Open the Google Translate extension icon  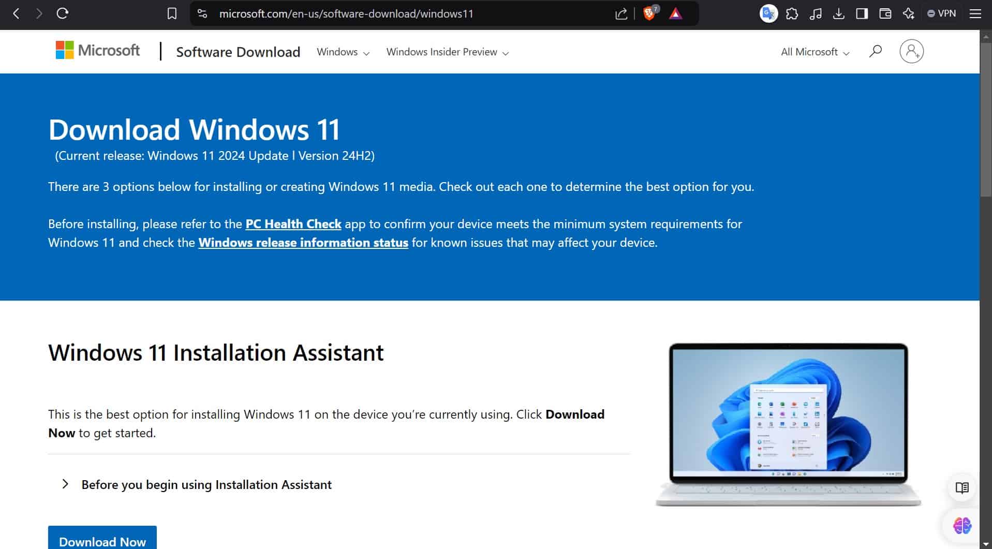coord(768,13)
